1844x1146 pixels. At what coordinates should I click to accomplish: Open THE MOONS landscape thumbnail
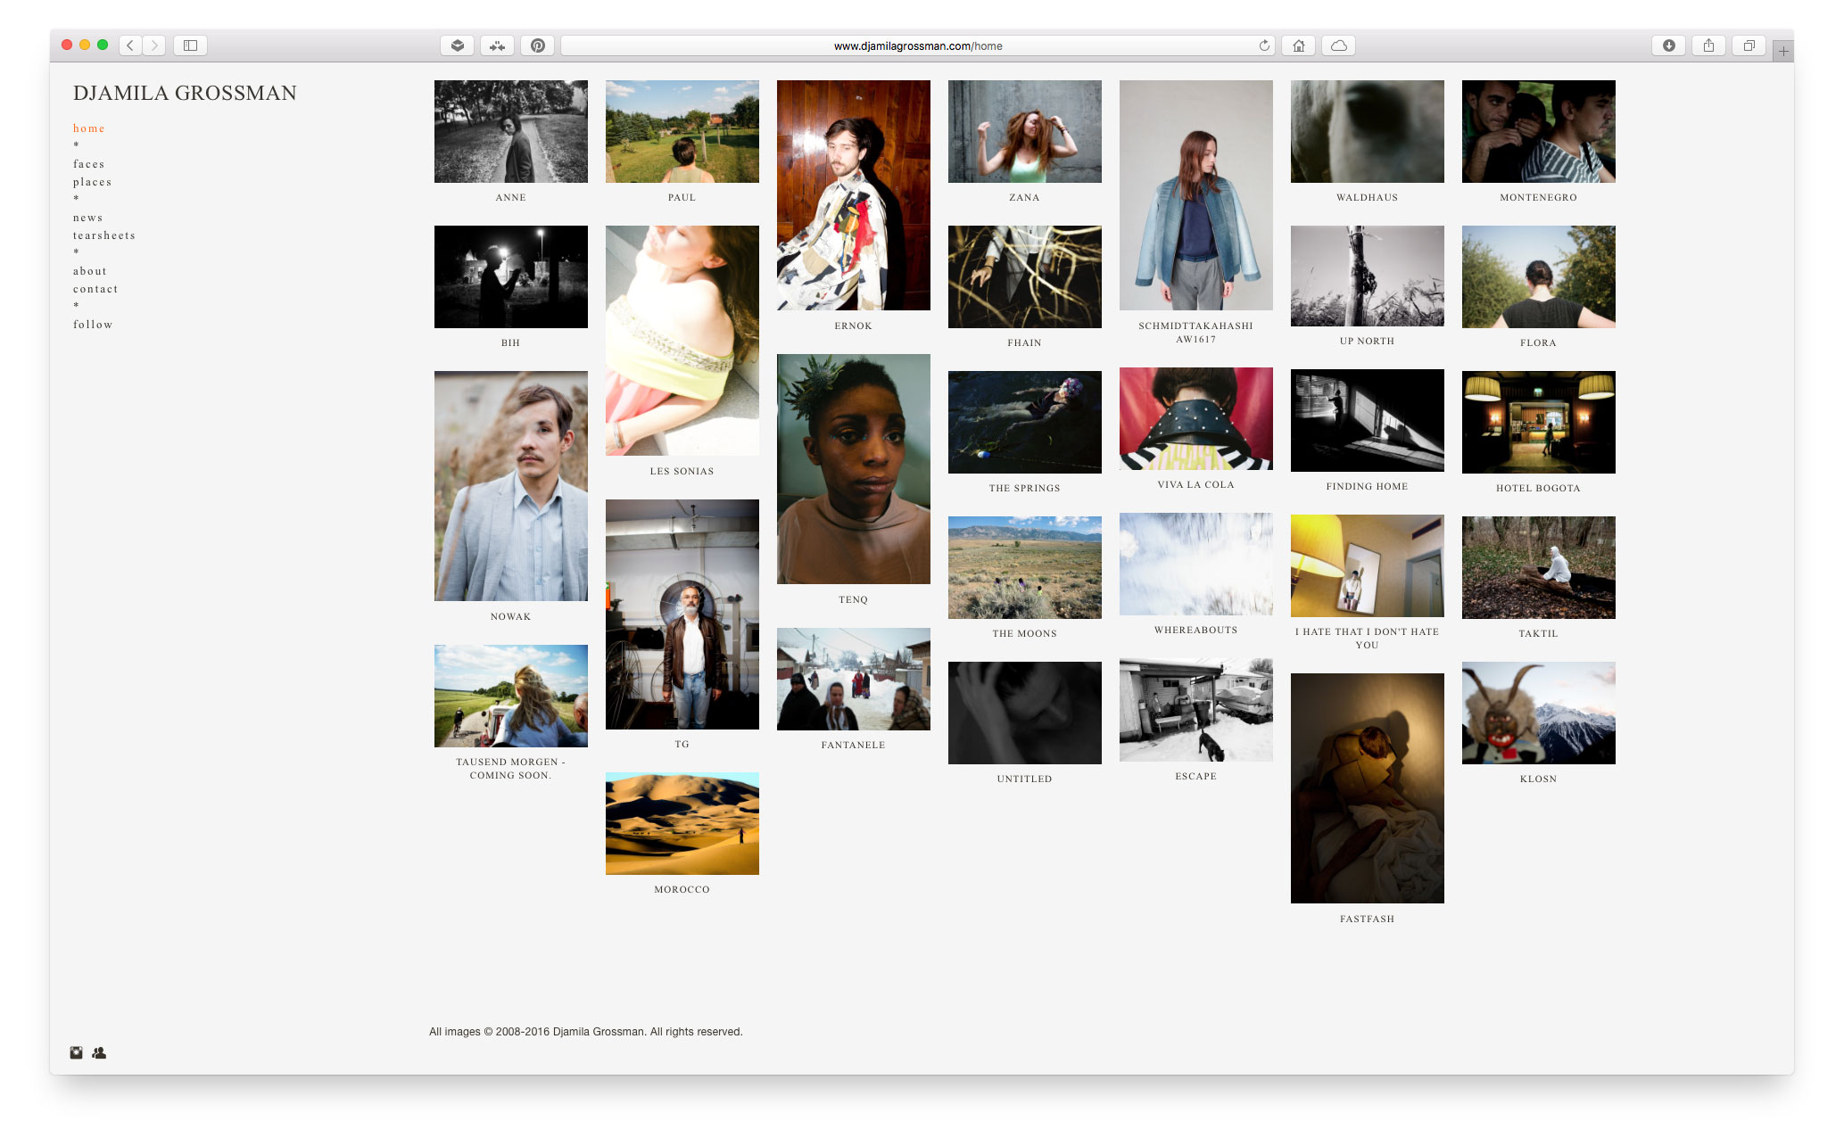pos(1025,567)
